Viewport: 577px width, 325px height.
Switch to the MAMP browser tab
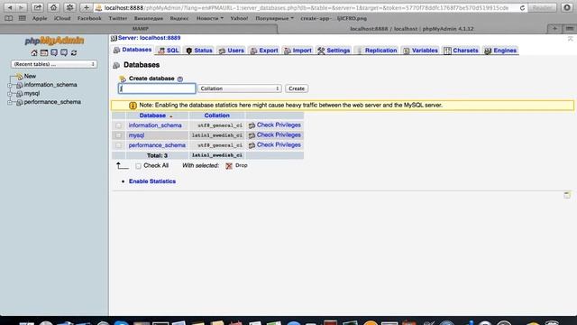[x=140, y=29]
